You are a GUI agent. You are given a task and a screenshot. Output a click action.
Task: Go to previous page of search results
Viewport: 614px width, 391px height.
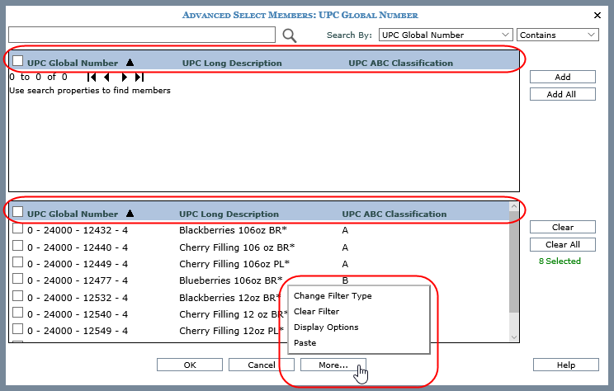coord(106,77)
